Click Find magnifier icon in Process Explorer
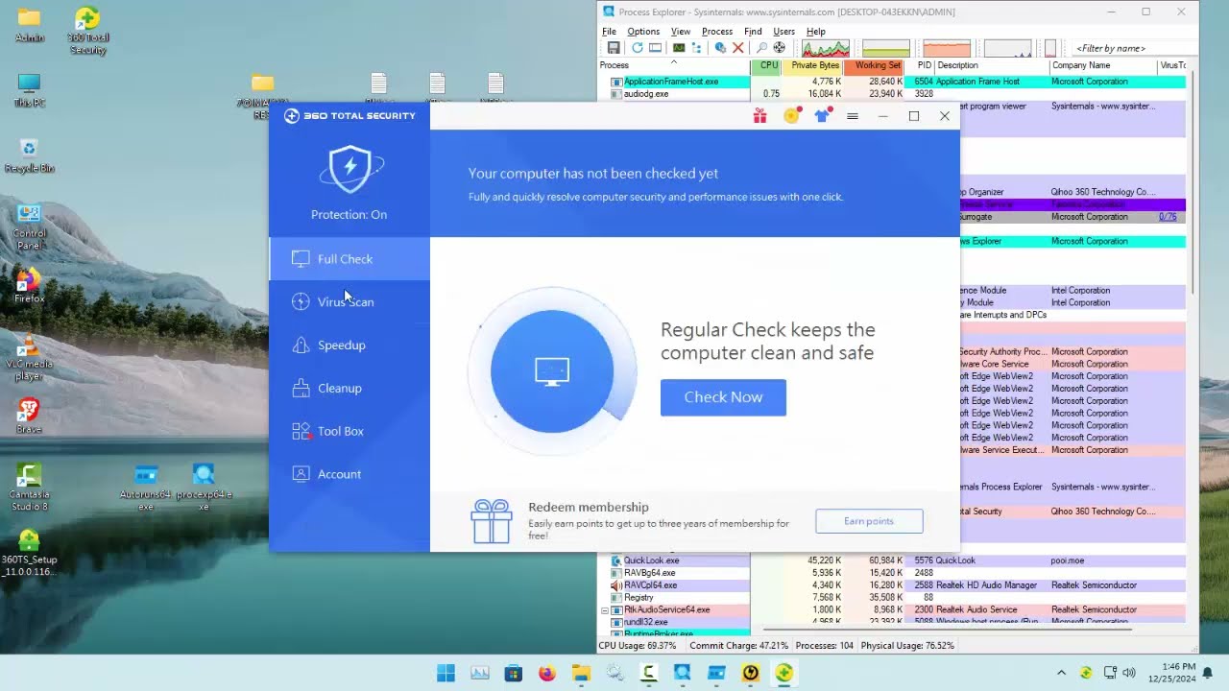The height and width of the screenshot is (691, 1229). pos(761,48)
